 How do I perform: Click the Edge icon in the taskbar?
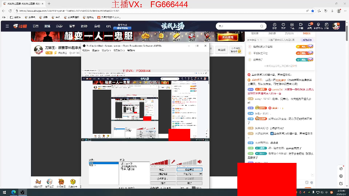(x=14, y=192)
